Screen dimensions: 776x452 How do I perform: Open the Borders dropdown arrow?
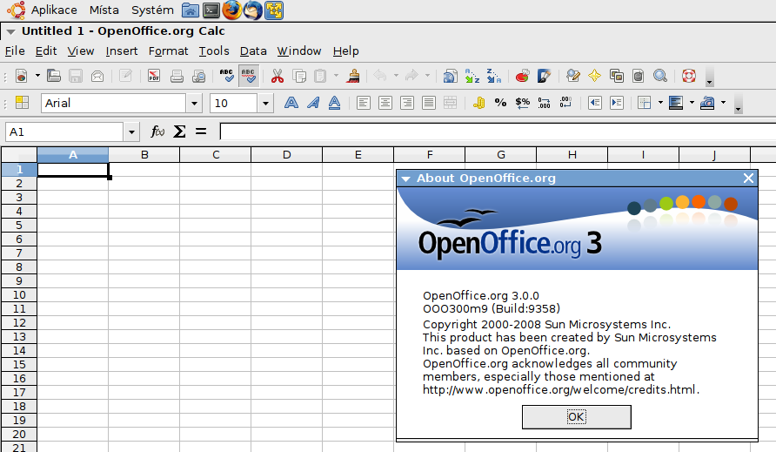[x=660, y=103]
